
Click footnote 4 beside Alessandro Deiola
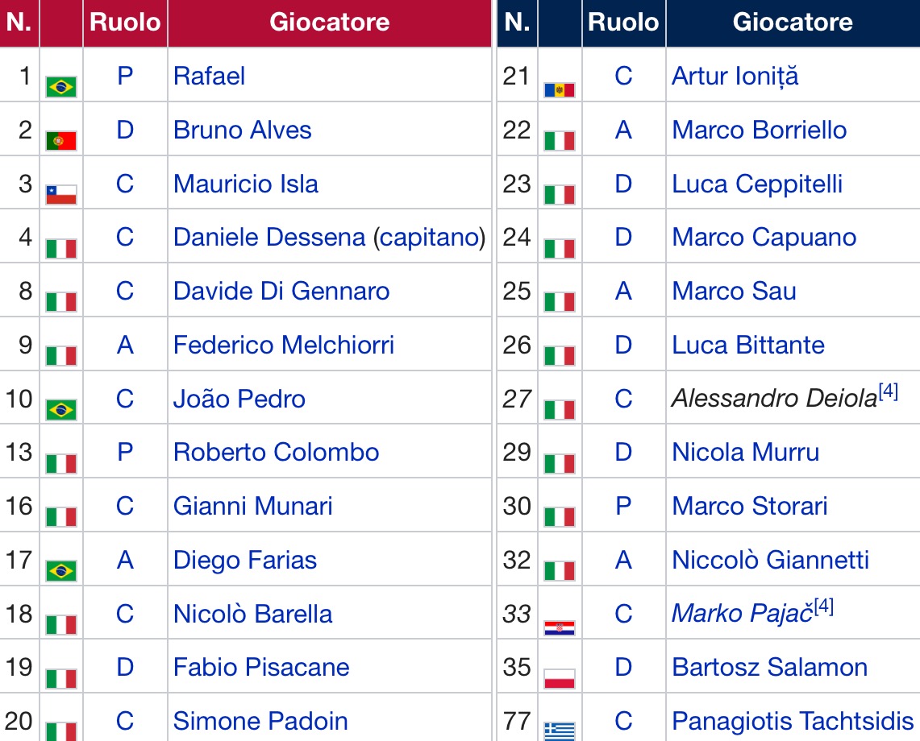(888, 392)
